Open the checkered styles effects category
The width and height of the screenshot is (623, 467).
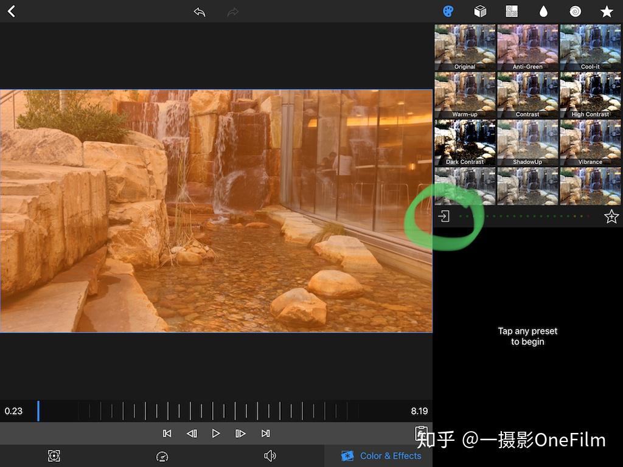tap(512, 12)
